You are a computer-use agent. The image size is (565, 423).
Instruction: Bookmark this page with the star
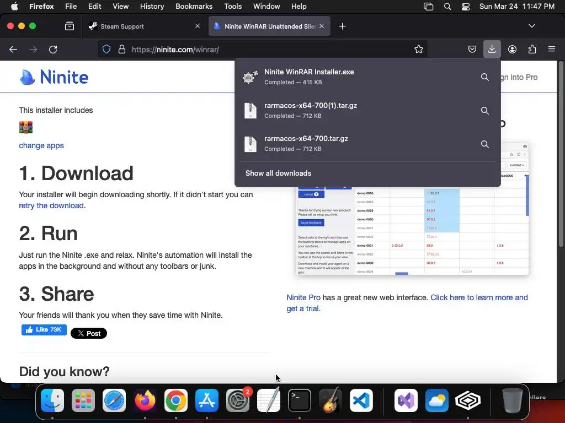(x=418, y=49)
